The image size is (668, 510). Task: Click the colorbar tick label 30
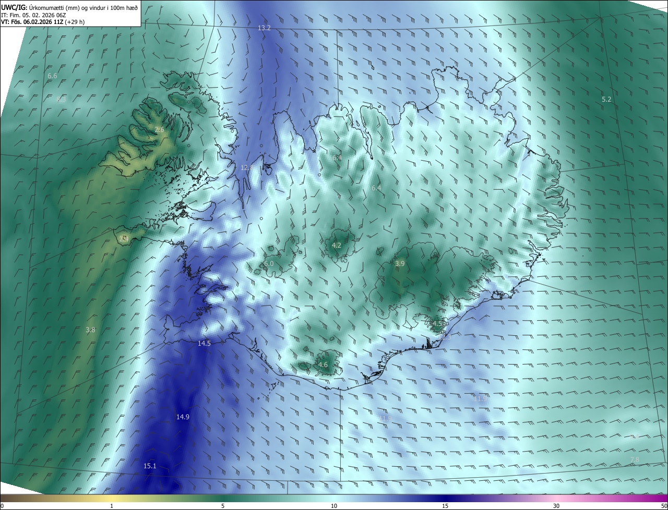coord(556,506)
